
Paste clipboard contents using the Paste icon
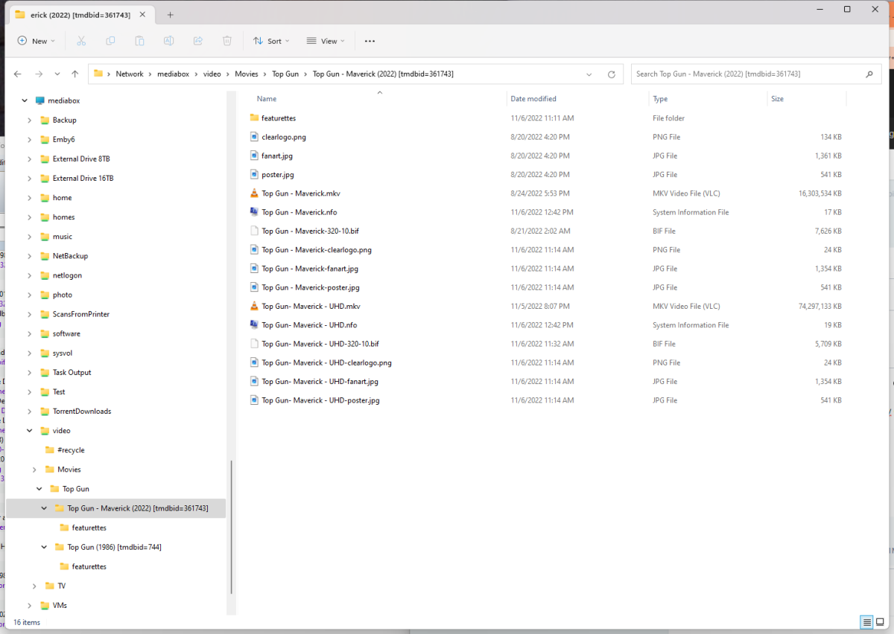coord(139,41)
